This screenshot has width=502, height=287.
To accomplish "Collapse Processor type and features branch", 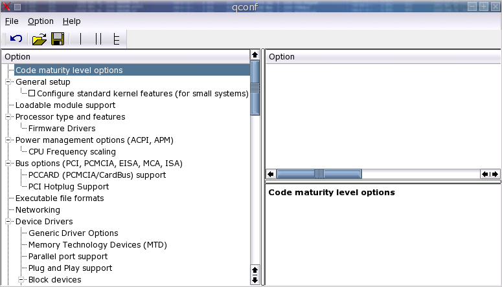I will [8, 116].
